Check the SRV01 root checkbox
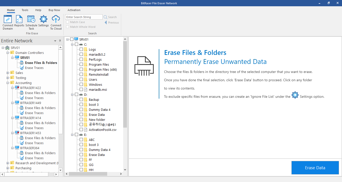The width and height of the screenshot is (342, 182). click(x=72, y=39)
